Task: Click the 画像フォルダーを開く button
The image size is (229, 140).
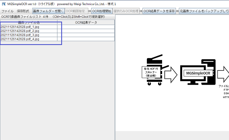Action: point(48,11)
